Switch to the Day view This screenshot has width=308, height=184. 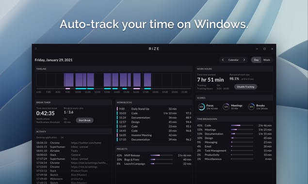click(256, 60)
